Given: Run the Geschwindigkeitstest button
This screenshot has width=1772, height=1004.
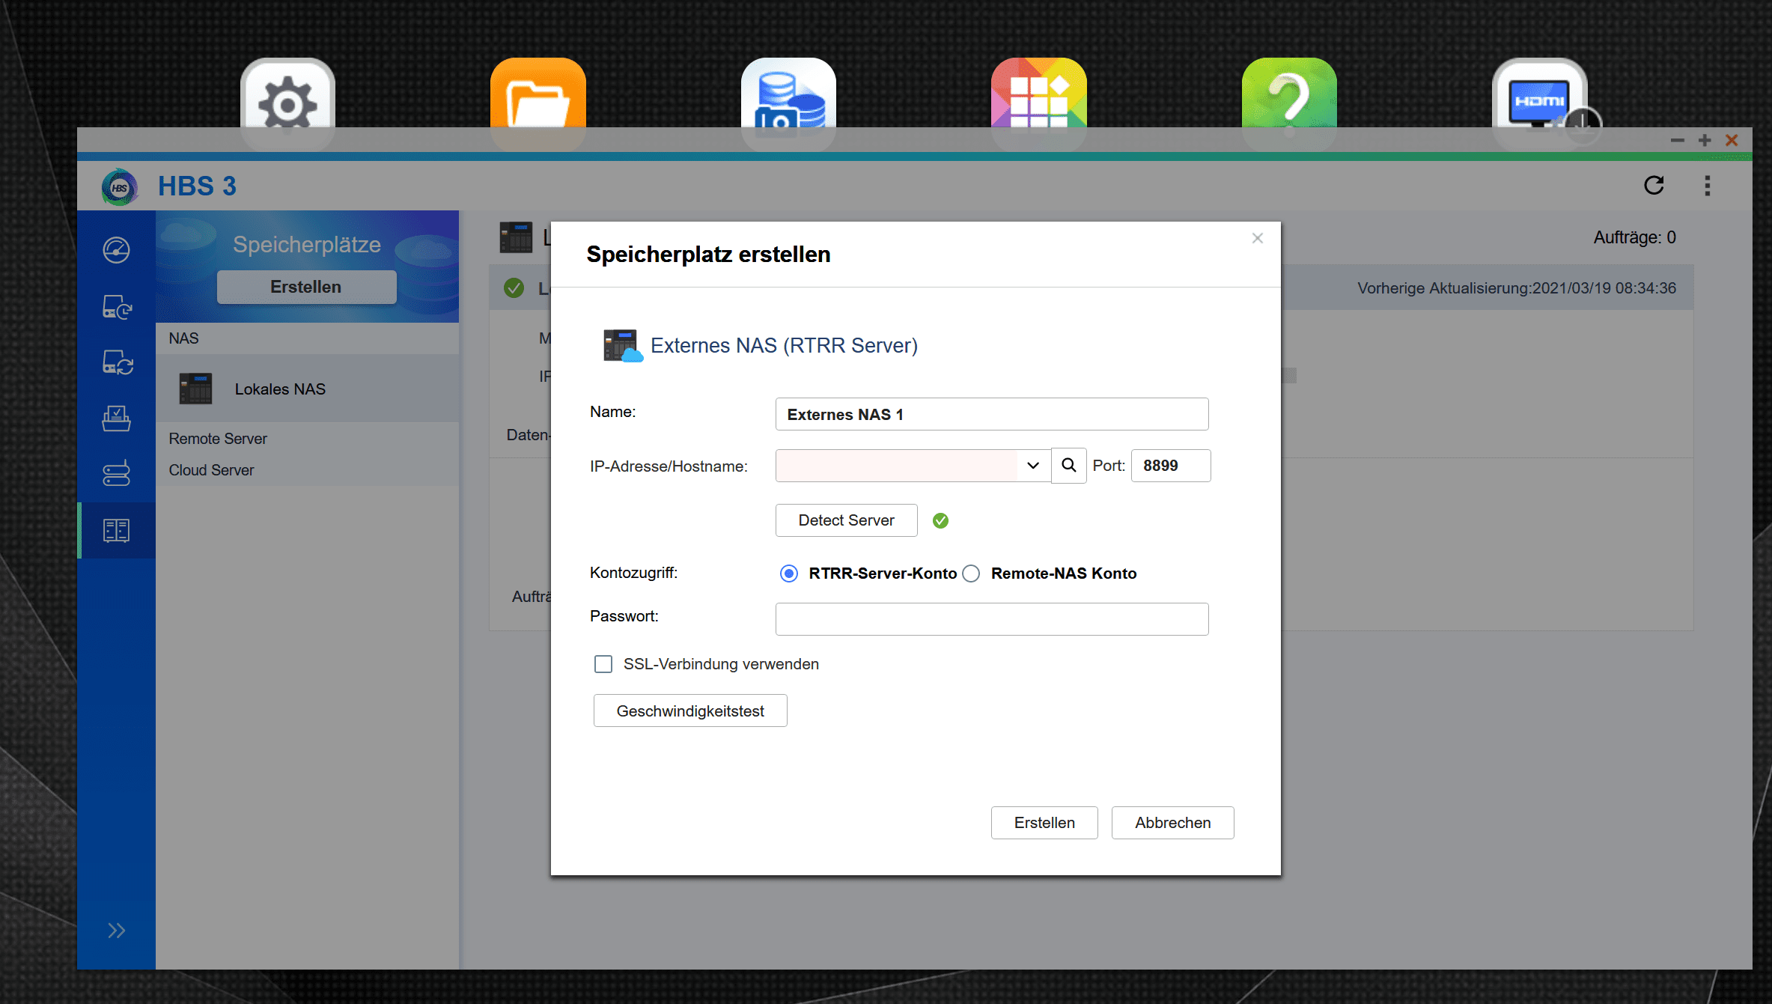Looking at the screenshot, I should (690, 711).
